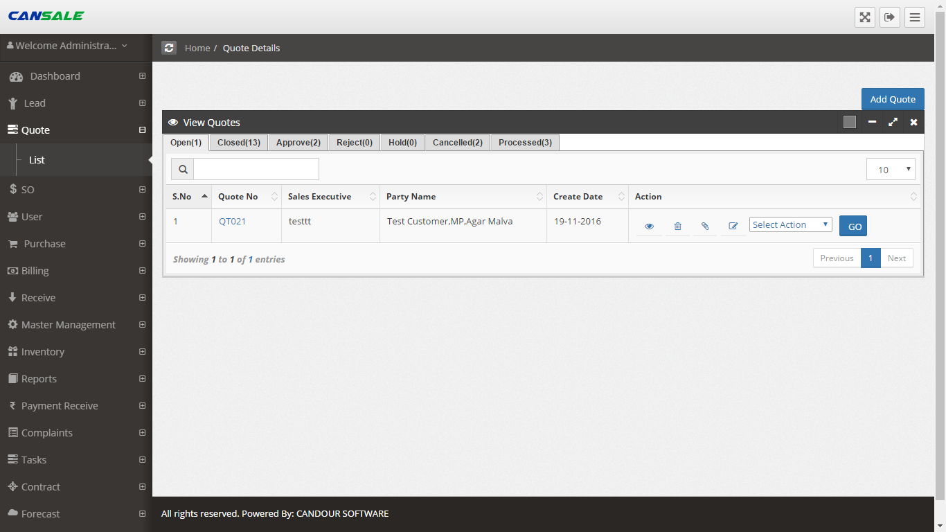Click the refresh icon beside Home breadcrumb

point(169,48)
